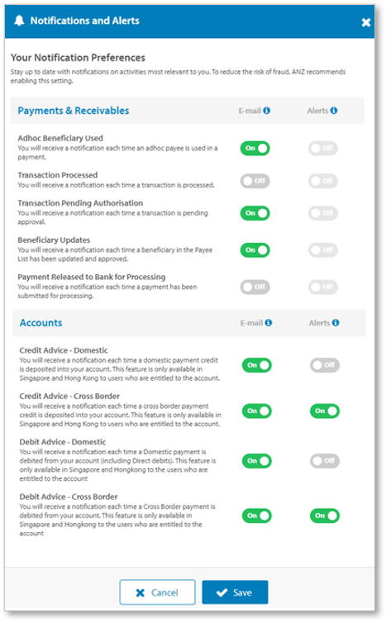The height and width of the screenshot is (622, 386).
Task: Click info icon beside Accounts E-mail column
Action: point(269,322)
